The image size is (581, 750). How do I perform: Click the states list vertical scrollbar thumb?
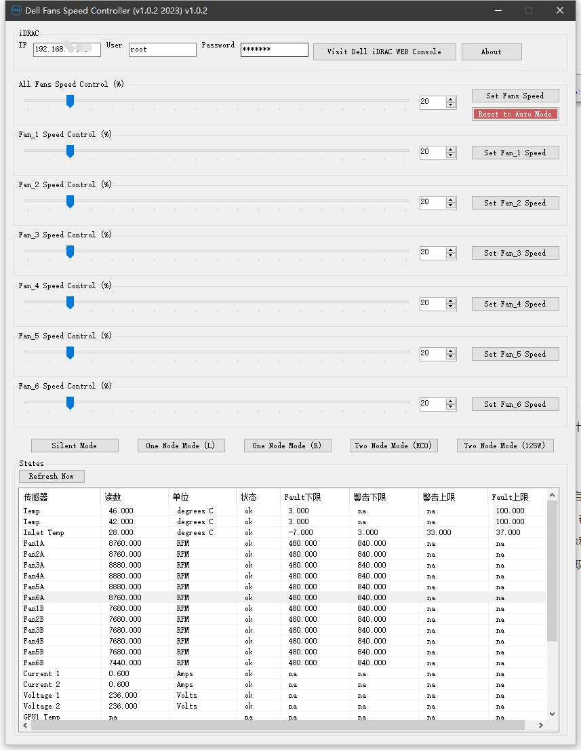552,571
